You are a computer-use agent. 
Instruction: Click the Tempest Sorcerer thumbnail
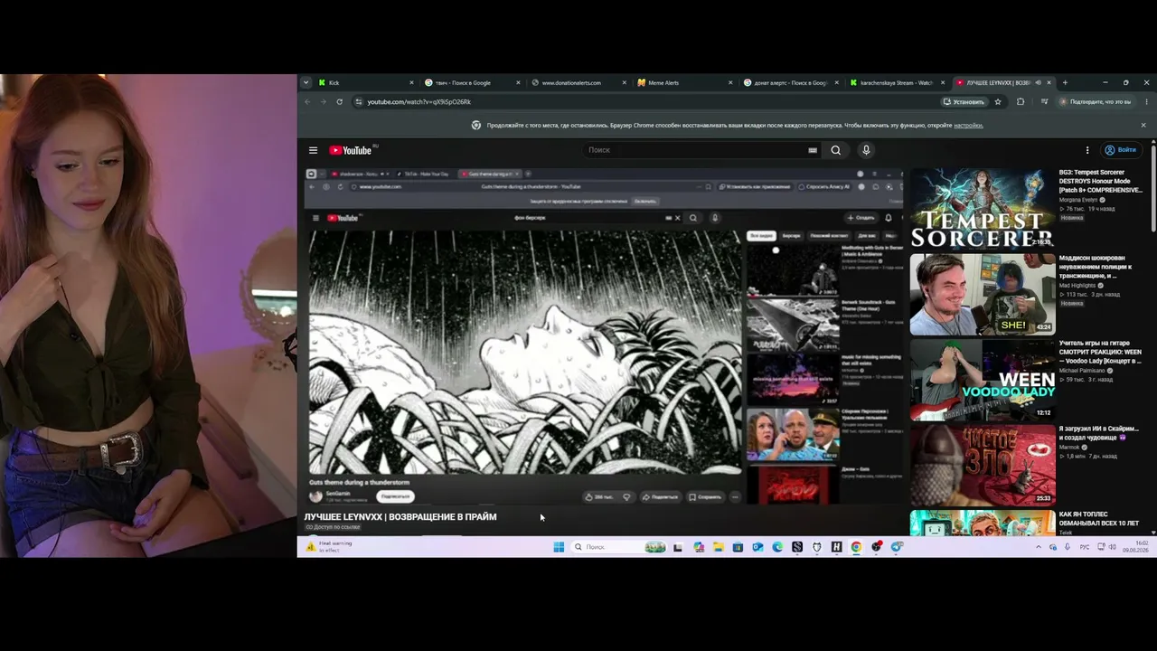pyautogui.click(x=983, y=208)
